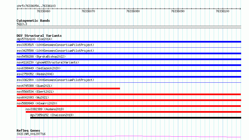This screenshot has height=140, width=249.
Task: Open the RefSeq Genes track title
Action: point(28,131)
